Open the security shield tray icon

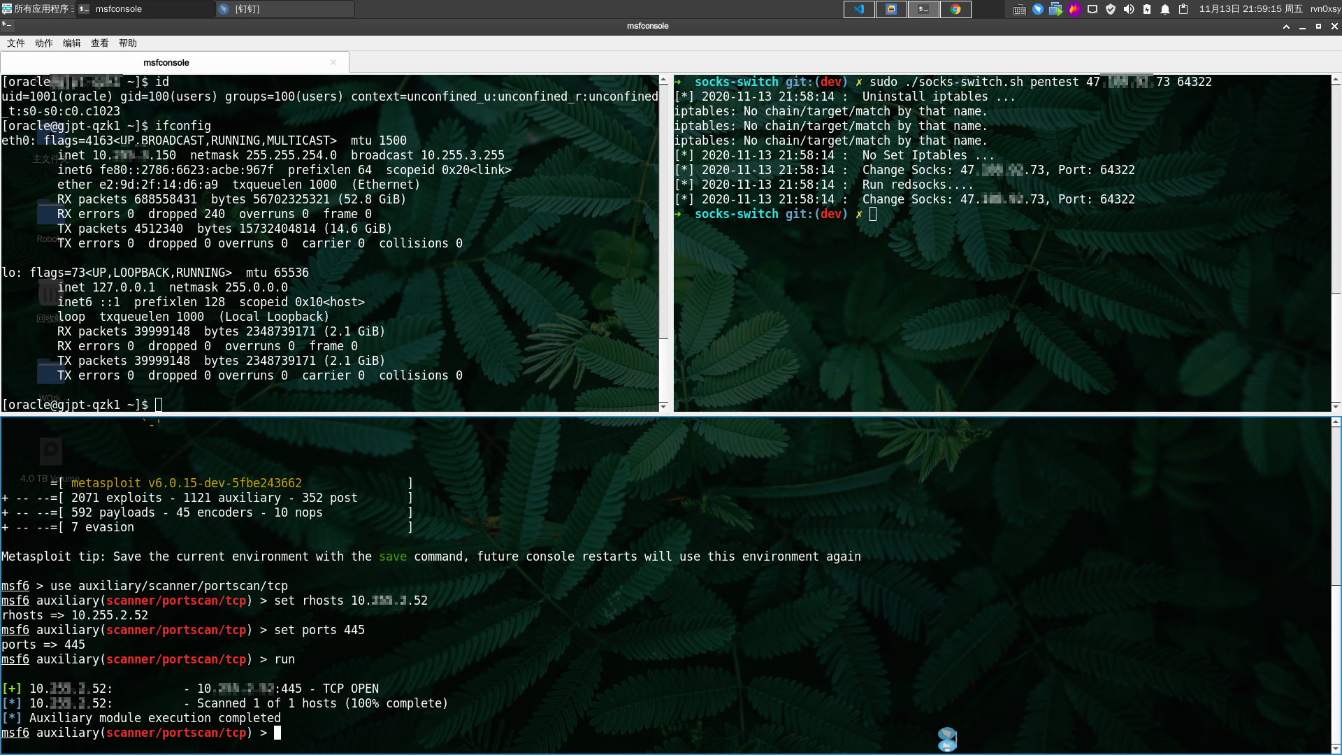(1111, 9)
